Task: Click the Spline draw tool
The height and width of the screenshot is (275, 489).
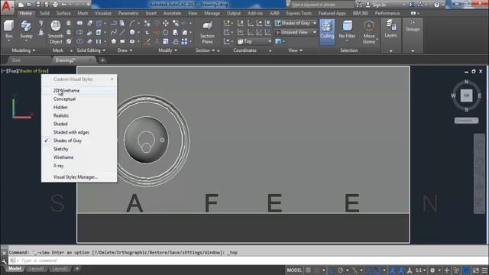Action: [114, 32]
